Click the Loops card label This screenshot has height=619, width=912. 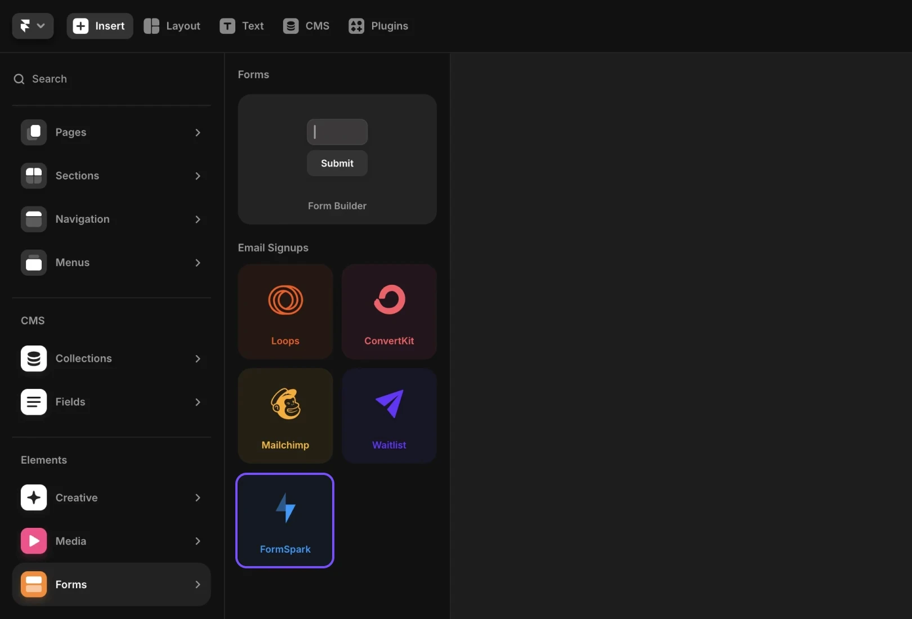coord(285,341)
